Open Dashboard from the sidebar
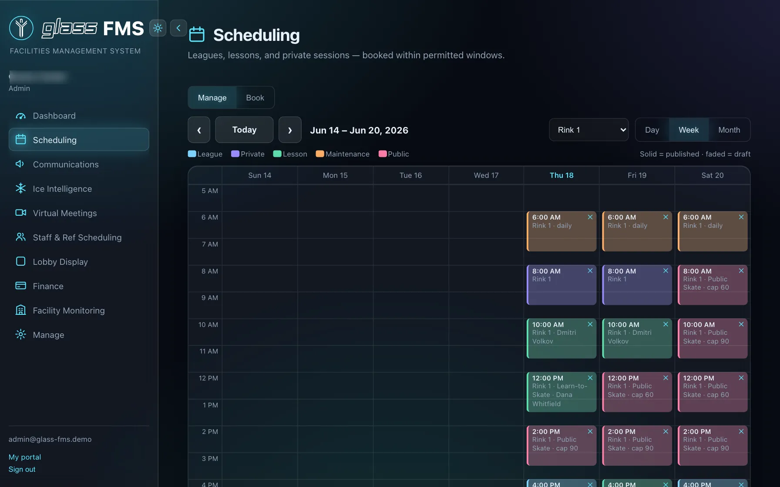 [79, 116]
